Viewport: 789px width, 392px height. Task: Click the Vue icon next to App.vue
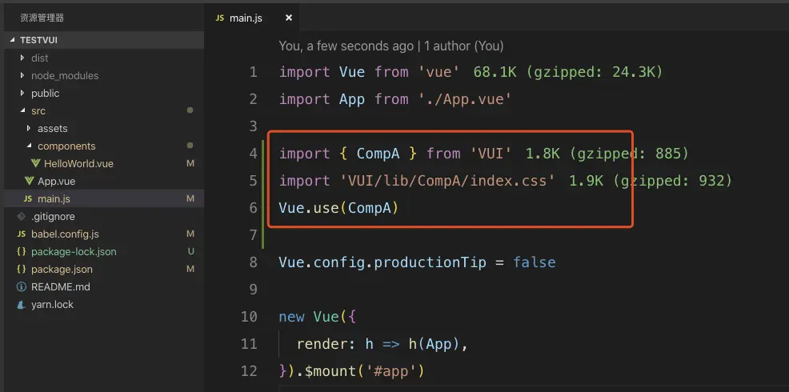click(28, 181)
